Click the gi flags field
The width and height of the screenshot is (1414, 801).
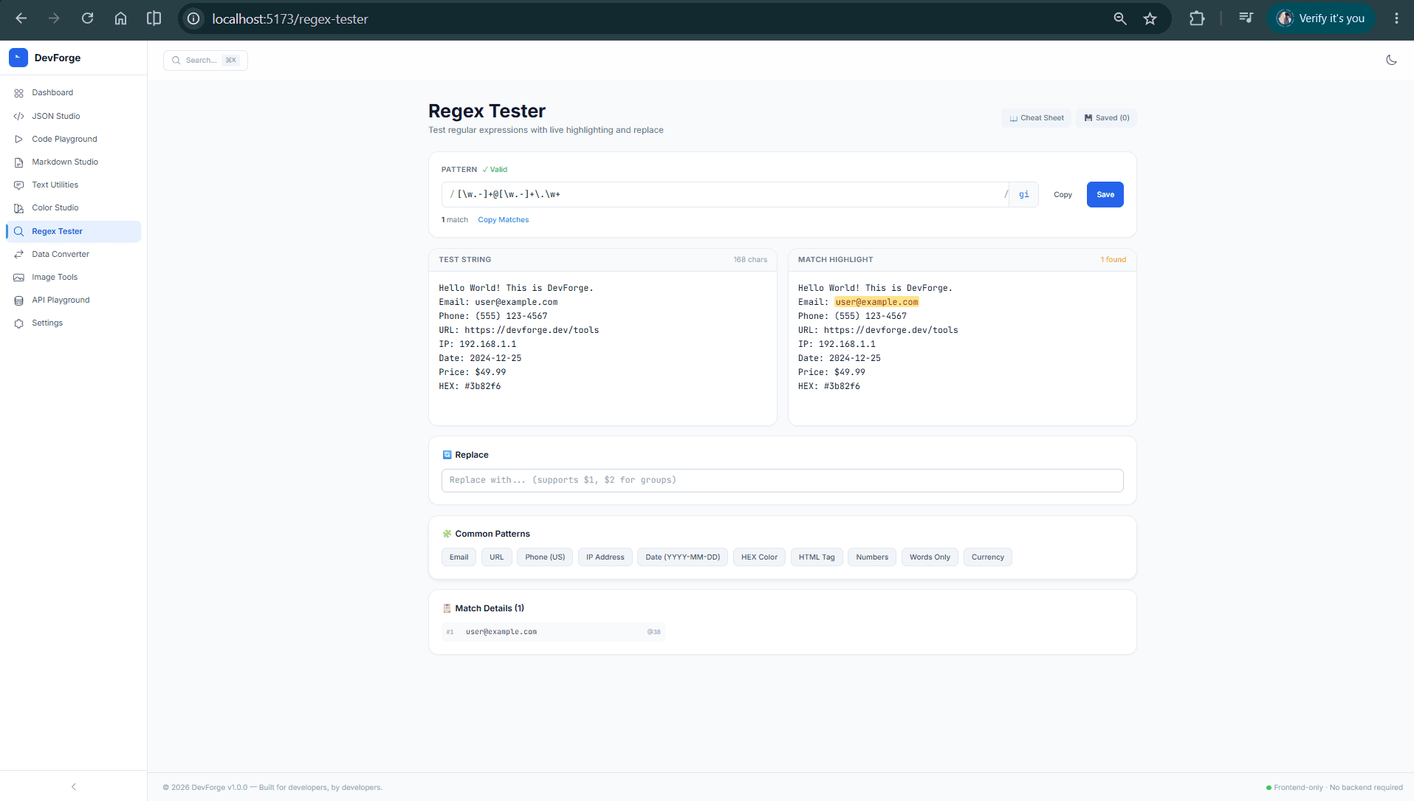[x=1023, y=195]
